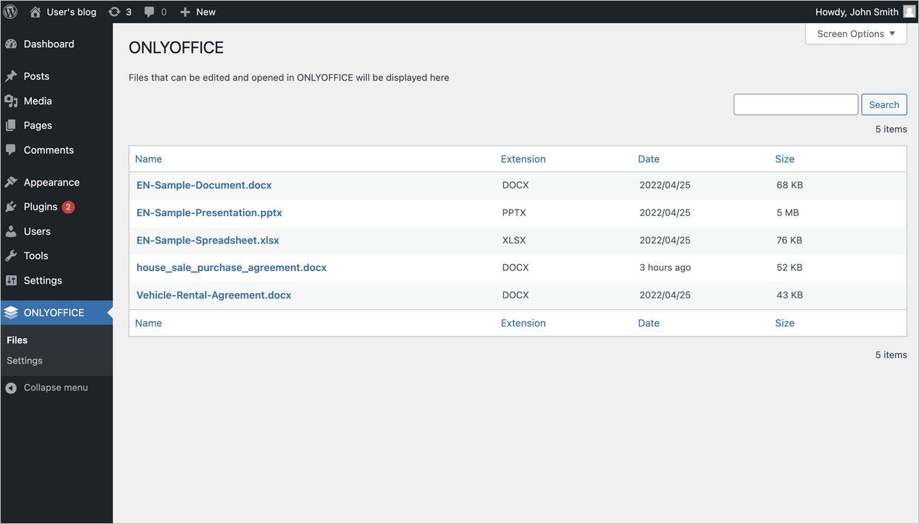Open the Media menu item

pyautogui.click(x=37, y=101)
